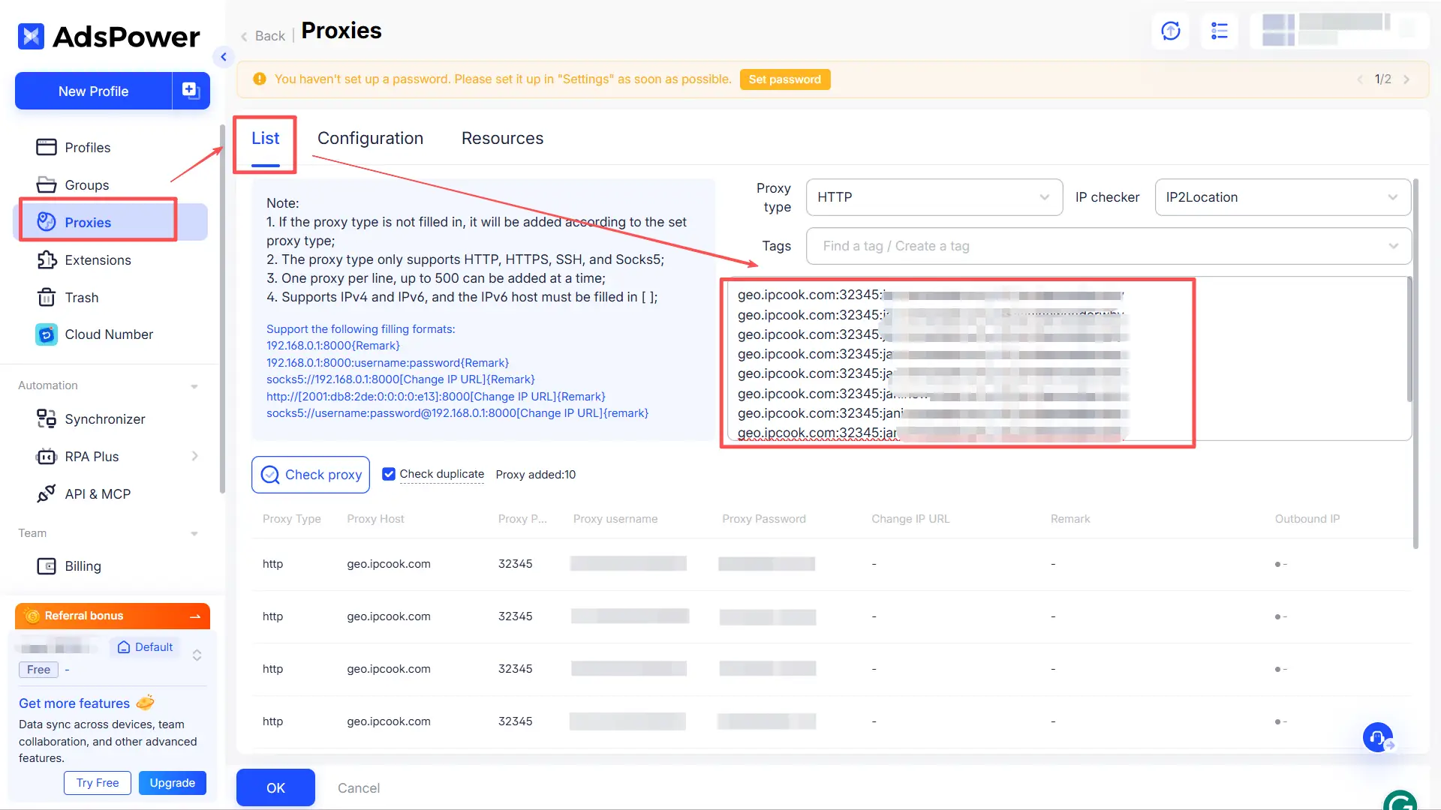The image size is (1441, 810).
Task: Open the batch operations list icon
Action: click(1219, 31)
